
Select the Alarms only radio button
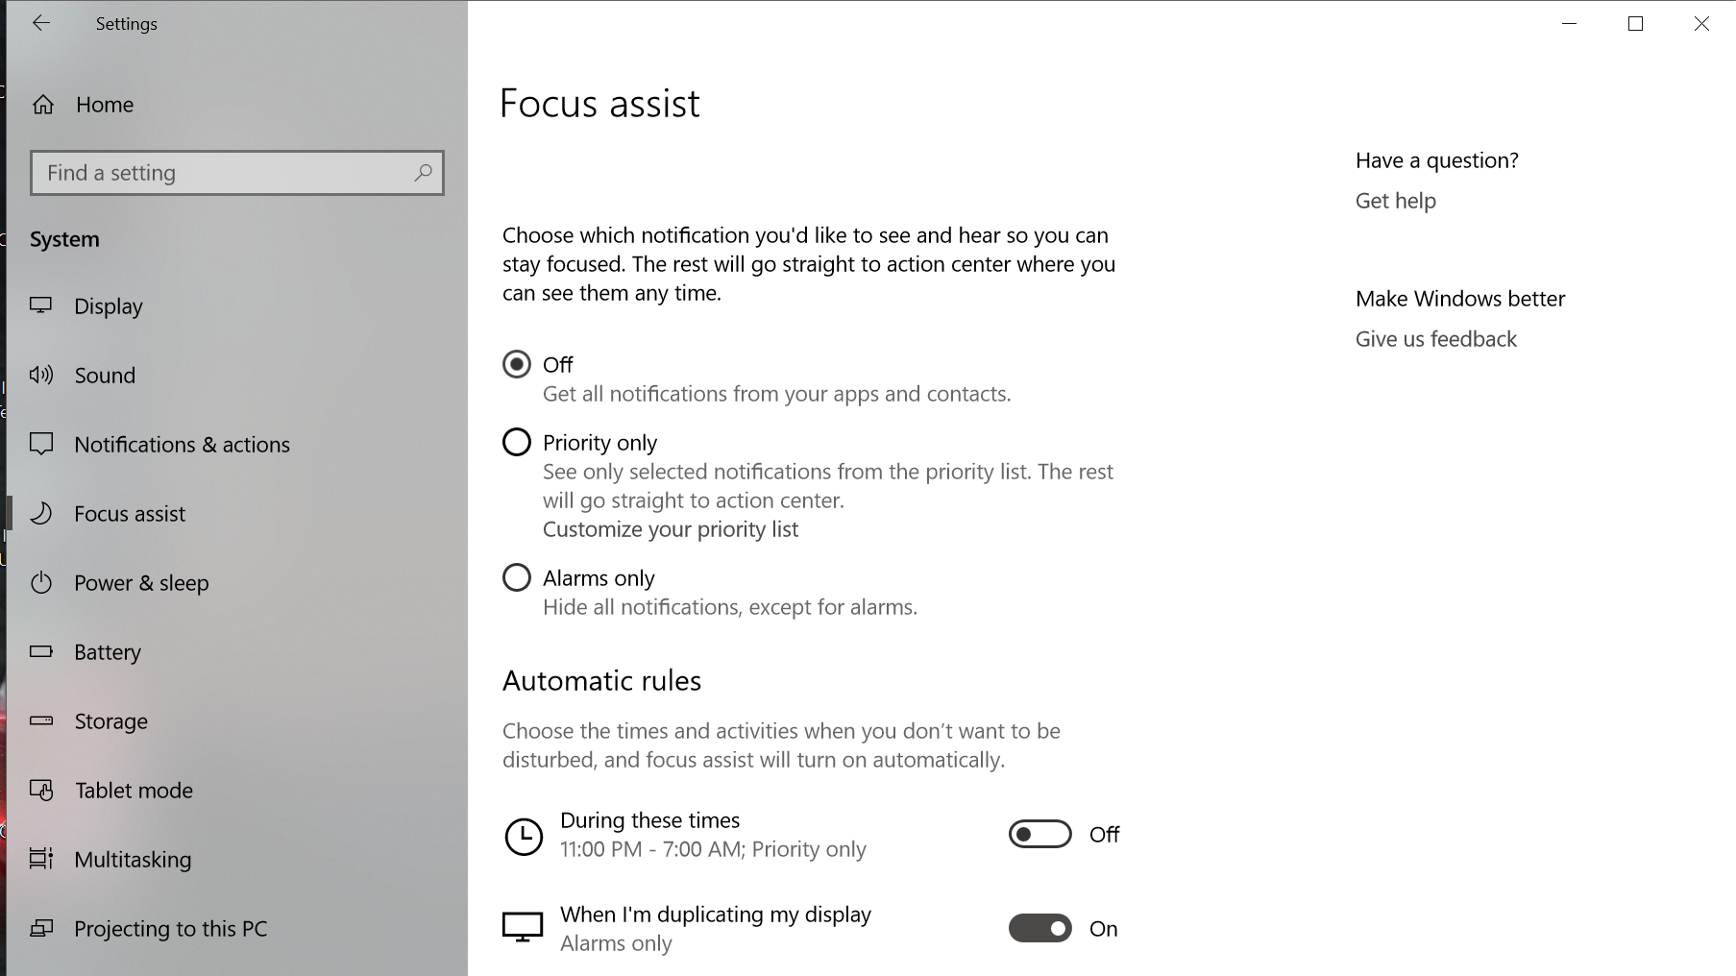[x=517, y=577]
